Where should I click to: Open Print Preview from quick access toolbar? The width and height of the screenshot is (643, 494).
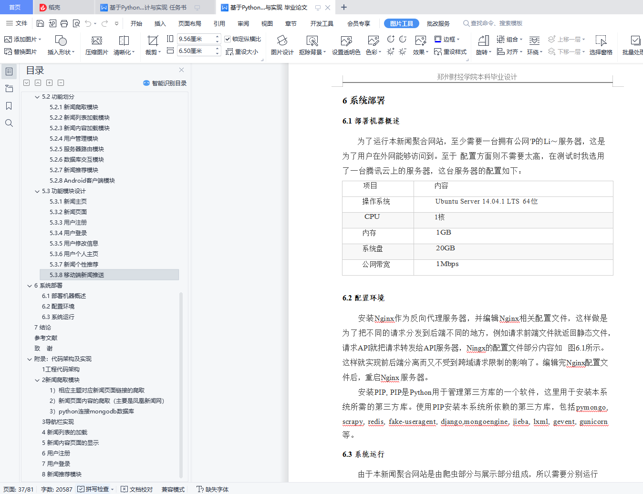click(x=75, y=23)
